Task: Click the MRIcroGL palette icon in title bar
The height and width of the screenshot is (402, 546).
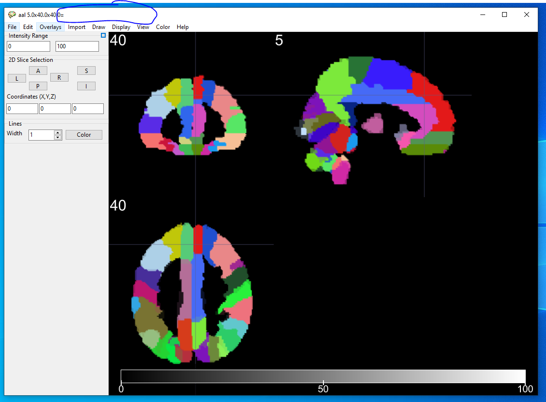Action: tap(12, 14)
